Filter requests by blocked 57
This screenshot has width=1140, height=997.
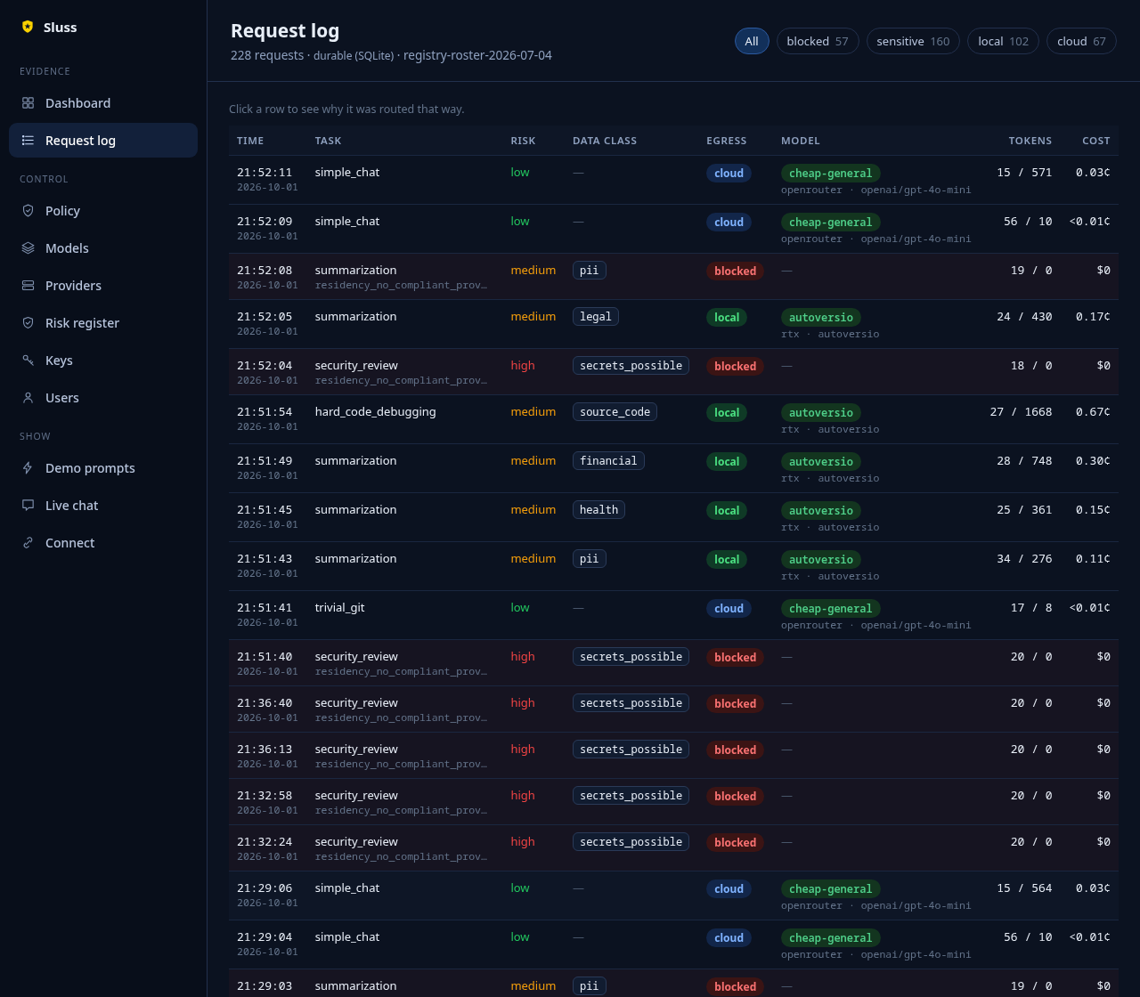pos(818,41)
